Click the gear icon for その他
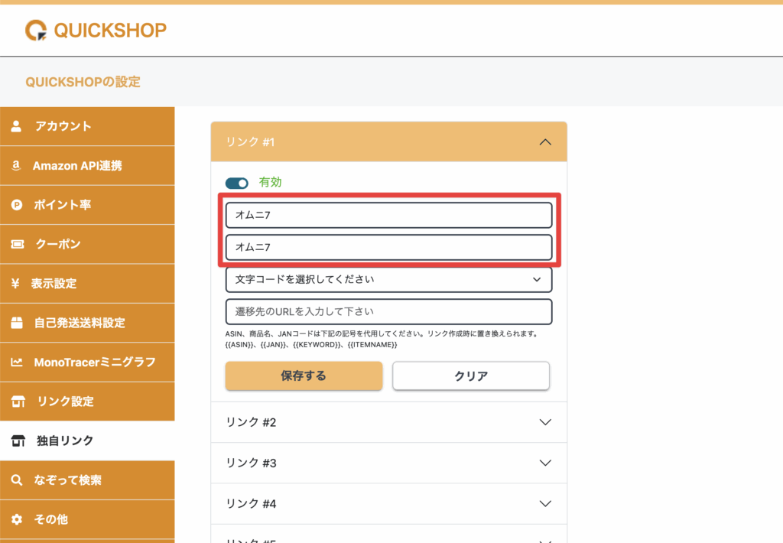783x543 pixels. 17,519
